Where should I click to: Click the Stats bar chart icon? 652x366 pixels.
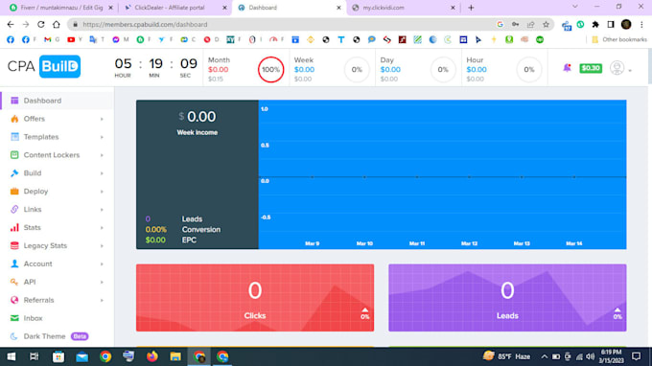point(14,227)
